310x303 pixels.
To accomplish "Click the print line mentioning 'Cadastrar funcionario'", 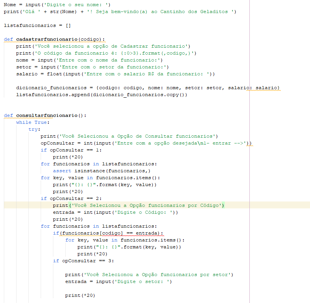I will (x=103, y=47).
